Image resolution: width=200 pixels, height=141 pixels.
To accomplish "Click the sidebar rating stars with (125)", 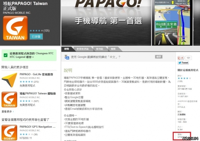I will pos(184,79).
